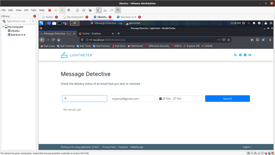The width and height of the screenshot is (275, 155).
Task: Open Lightmeter settings gear icon
Action: point(240,55)
